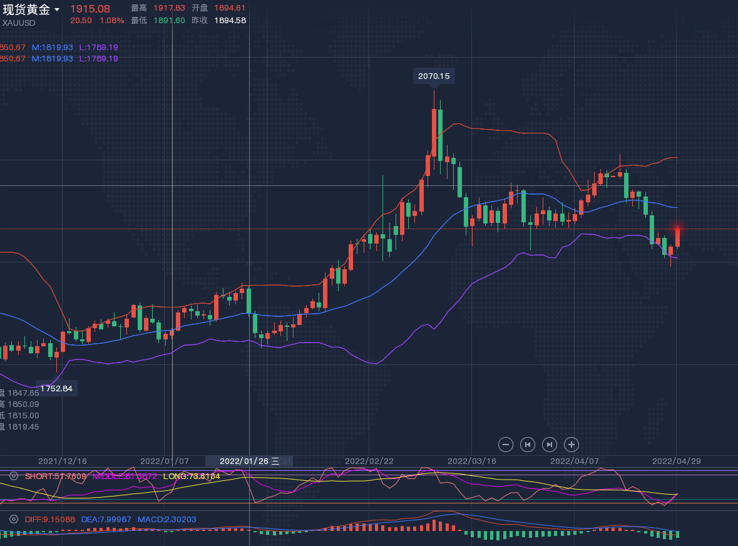The width and height of the screenshot is (738, 546).
Task: Click the 2022/02/22 date on time axis
Action: pyautogui.click(x=369, y=461)
